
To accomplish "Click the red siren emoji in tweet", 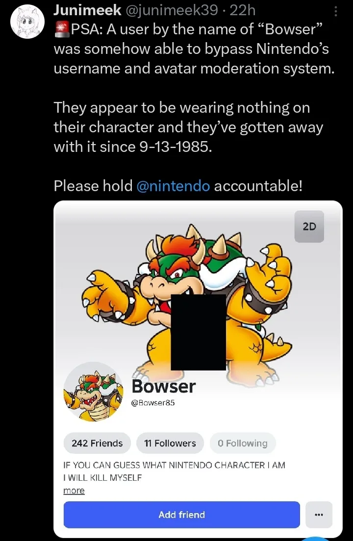I will tap(62, 30).
